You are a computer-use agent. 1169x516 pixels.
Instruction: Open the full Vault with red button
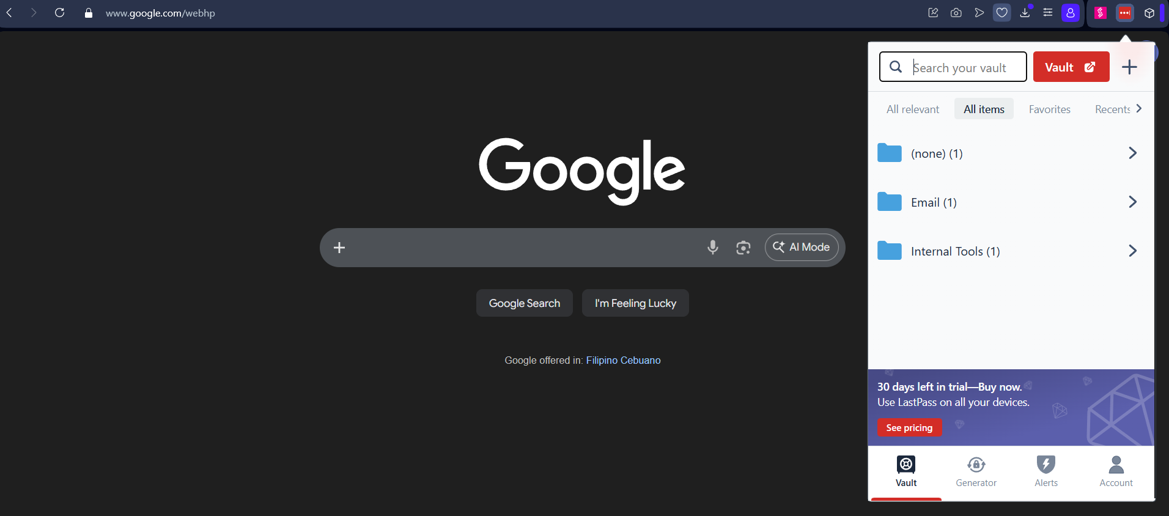(x=1071, y=67)
